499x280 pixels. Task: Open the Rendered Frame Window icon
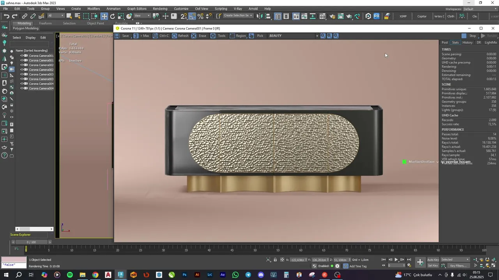point(341,16)
